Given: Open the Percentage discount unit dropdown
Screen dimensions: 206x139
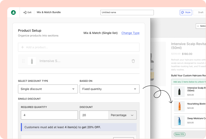Looking at the screenshot, I should pos(122,115).
